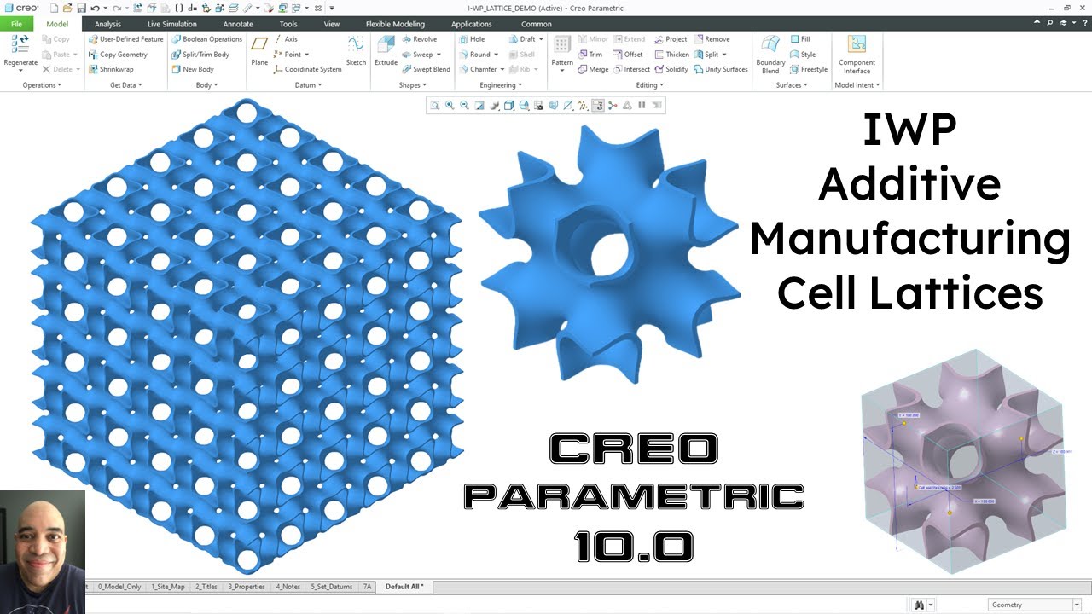Expand the Get Data group
Screen dimensions: 1092x614
click(x=125, y=85)
